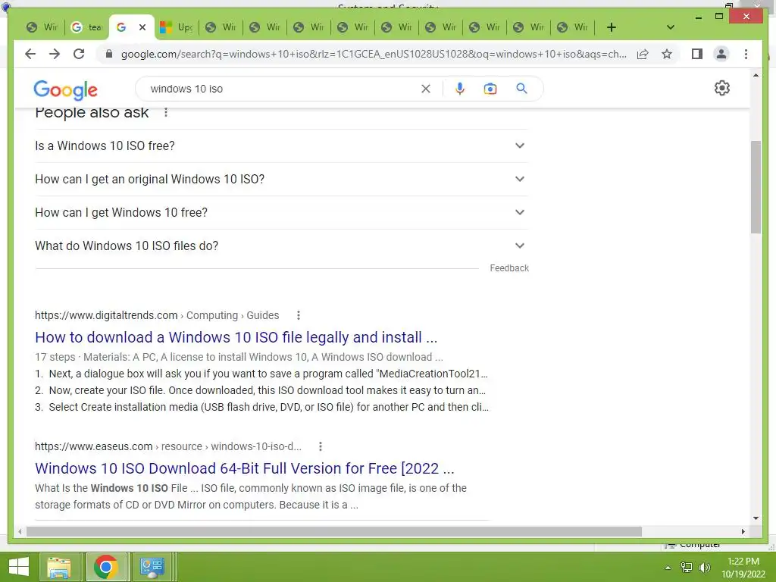Viewport: 776px width, 582px height.
Task: Submit search with magnifier icon
Action: click(x=521, y=89)
